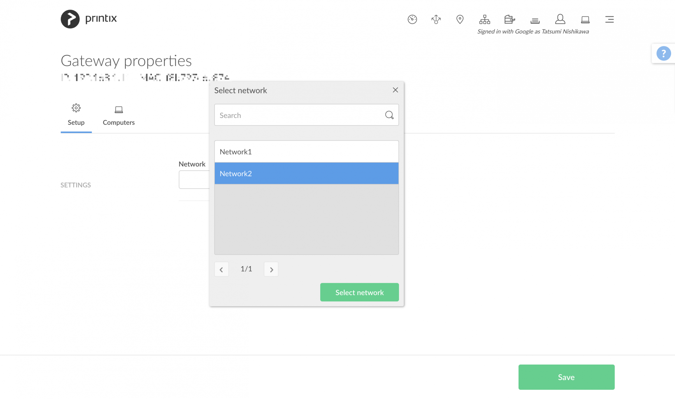Open the blue help question mark
Screen dimensions: 675x399
664,53
